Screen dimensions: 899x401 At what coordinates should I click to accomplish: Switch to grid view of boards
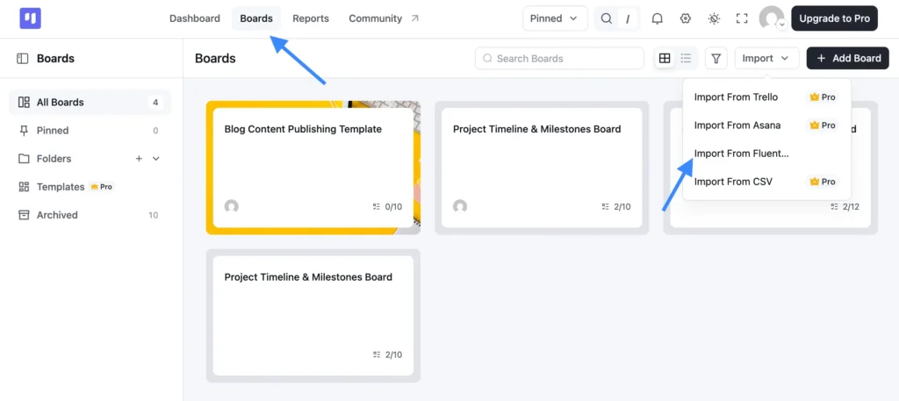coord(665,59)
